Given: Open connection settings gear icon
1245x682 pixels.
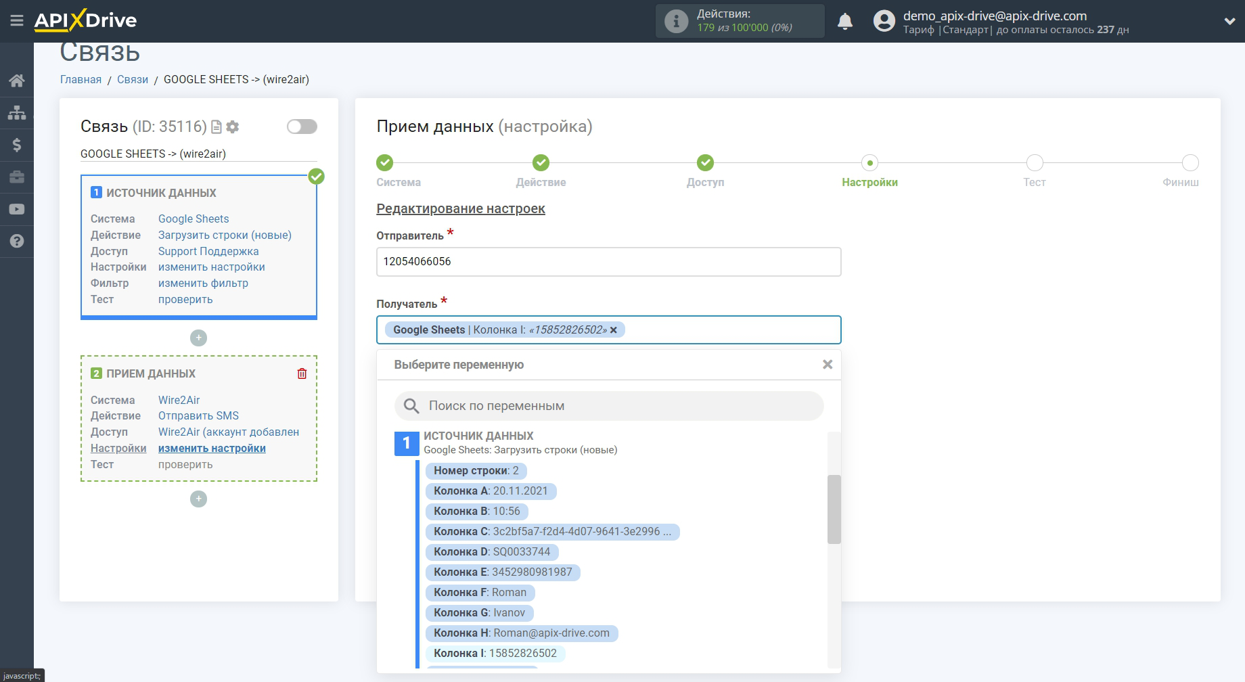Looking at the screenshot, I should [233, 127].
